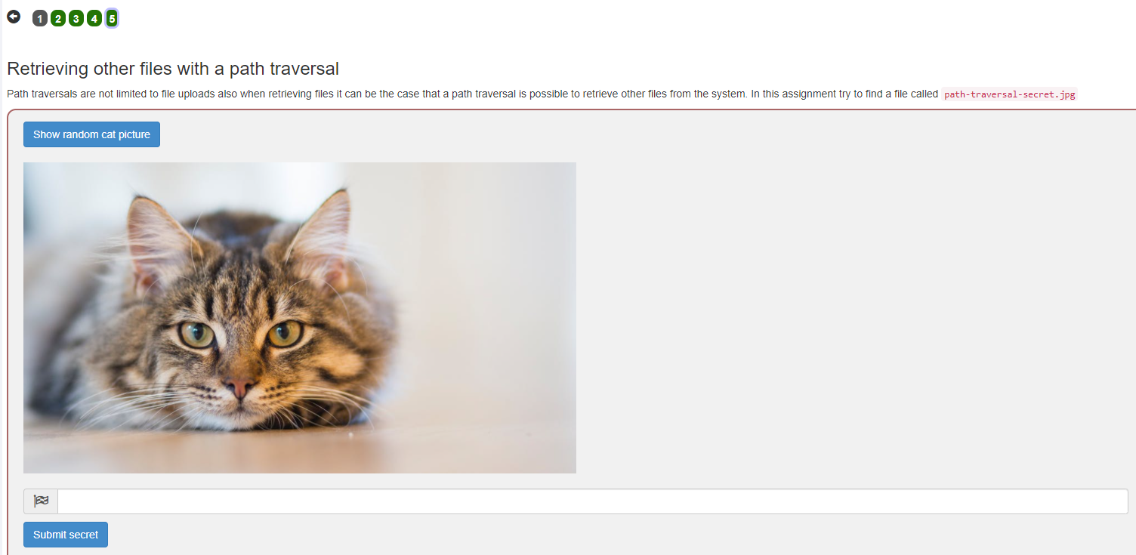This screenshot has height=555, width=1136.
Task: Select the highlighted page 5 badge
Action: click(x=112, y=19)
